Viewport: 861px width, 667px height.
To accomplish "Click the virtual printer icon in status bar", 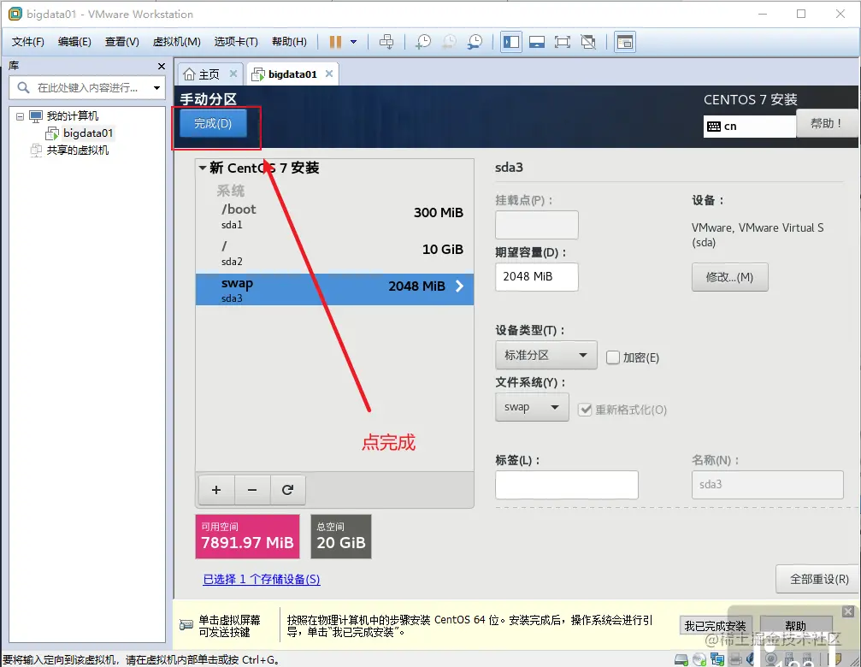I will (736, 658).
